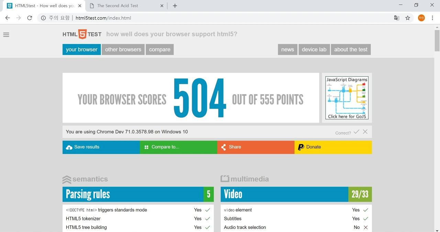
Task: Switch to The Second Acid Test tab
Action: coord(126,5)
